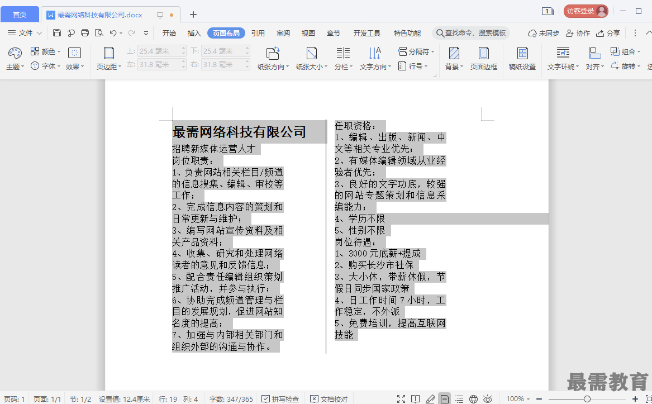
Task: Click the 查找命令 search command box
Action: (471, 33)
